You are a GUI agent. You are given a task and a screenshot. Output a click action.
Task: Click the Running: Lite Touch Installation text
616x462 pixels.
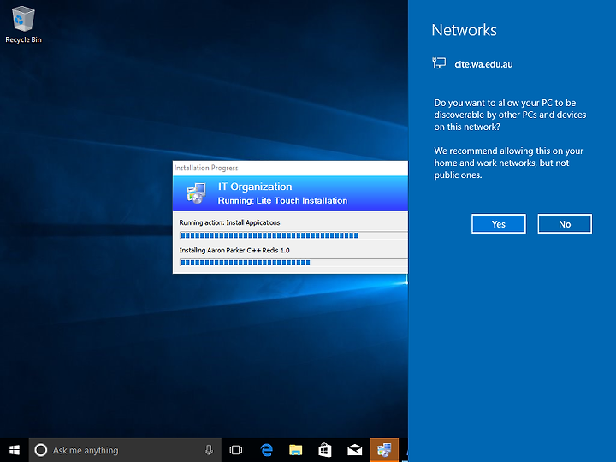tap(282, 201)
